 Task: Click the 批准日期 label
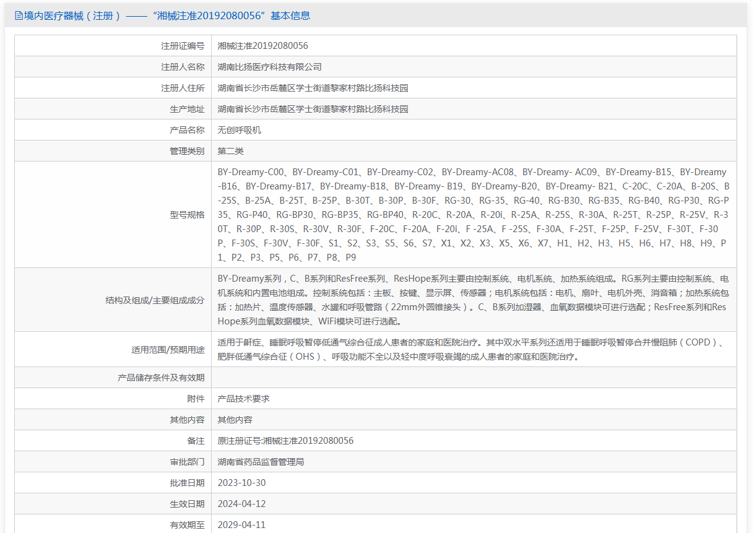[187, 483]
